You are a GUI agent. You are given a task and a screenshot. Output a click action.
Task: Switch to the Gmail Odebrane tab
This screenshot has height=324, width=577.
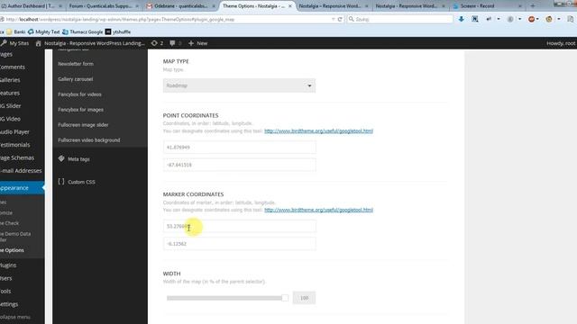(180, 6)
